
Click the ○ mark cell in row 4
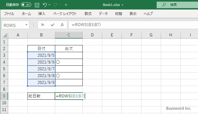point(69,62)
